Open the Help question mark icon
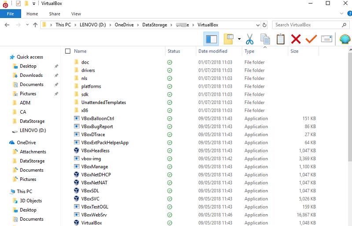The width and height of the screenshot is (352, 226). pos(349,14)
